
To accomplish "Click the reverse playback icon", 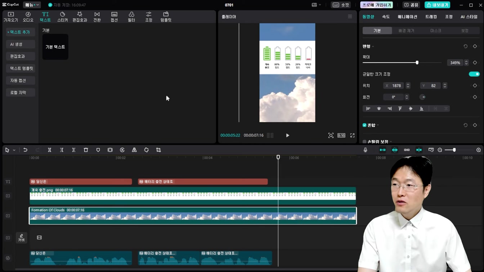I will (x=122, y=150).
